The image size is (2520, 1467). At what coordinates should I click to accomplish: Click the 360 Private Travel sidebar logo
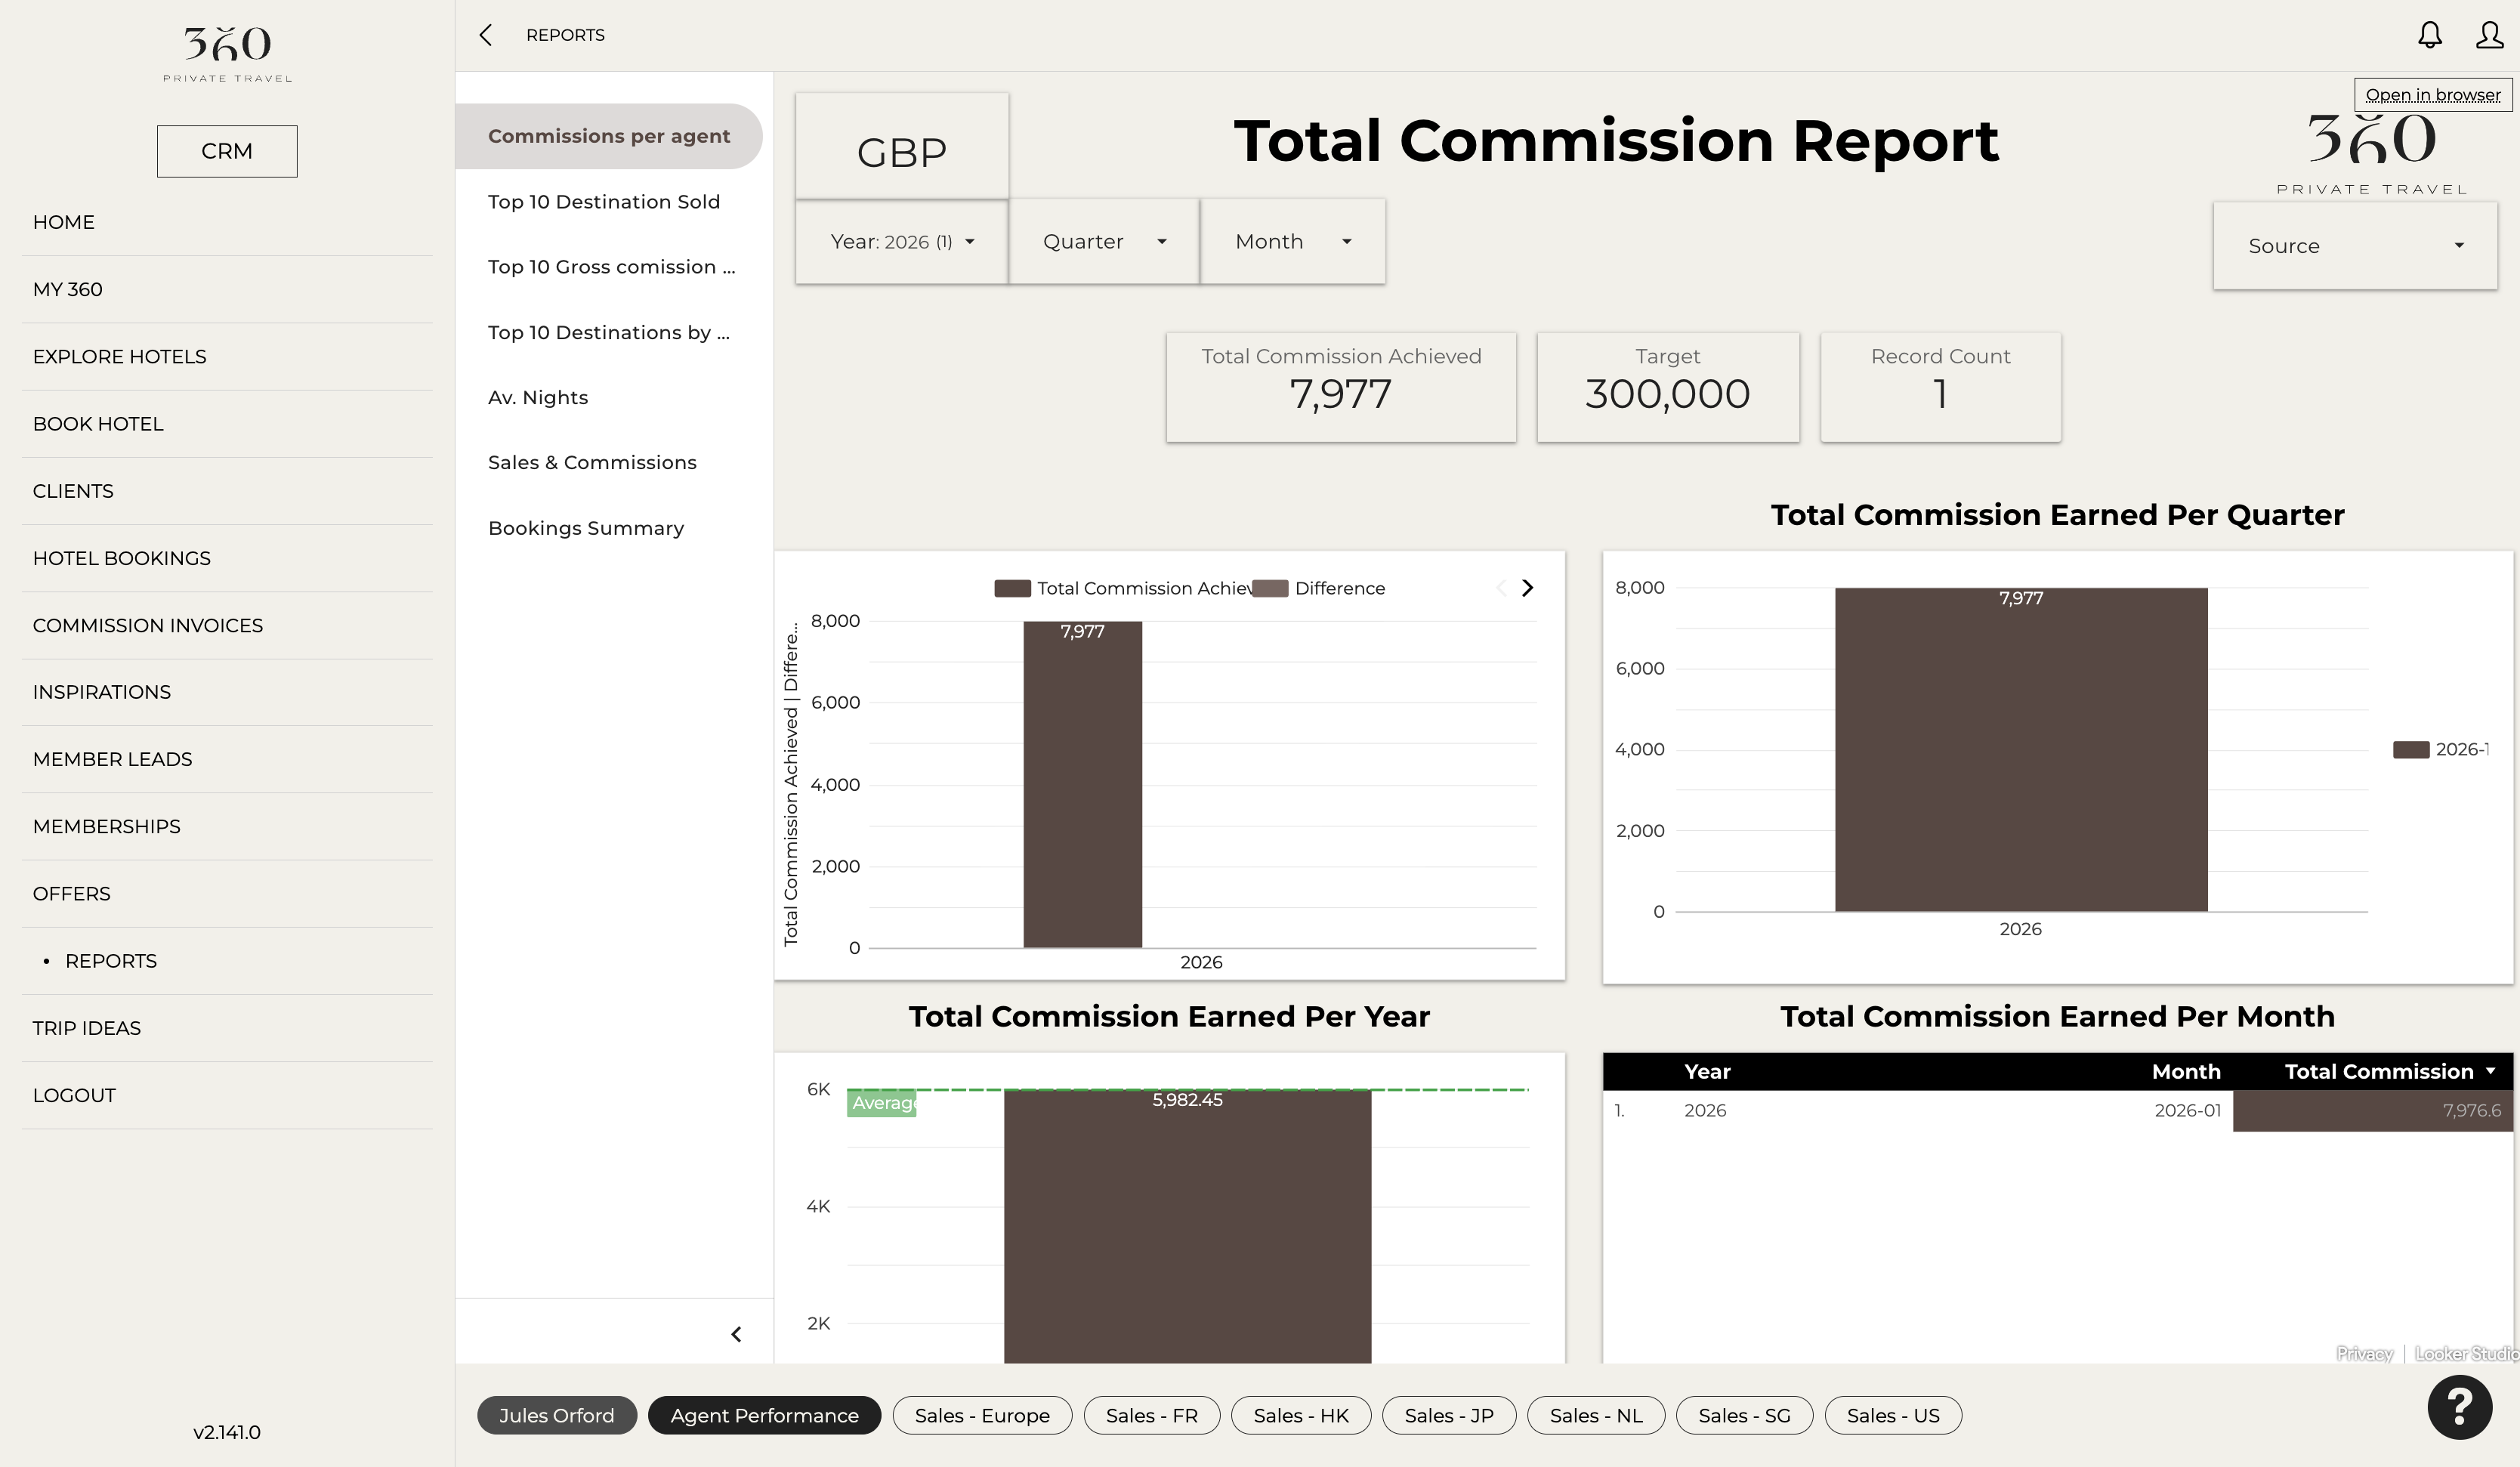coord(227,54)
